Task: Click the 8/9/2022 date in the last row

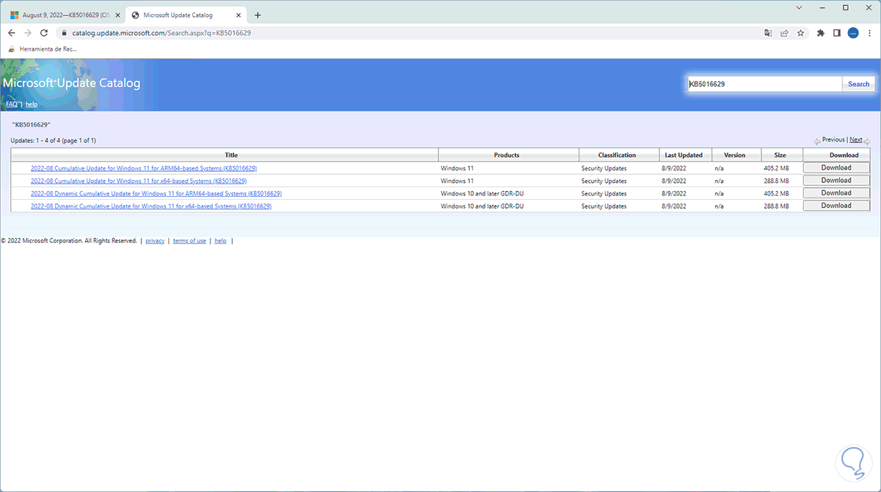Action: [675, 206]
